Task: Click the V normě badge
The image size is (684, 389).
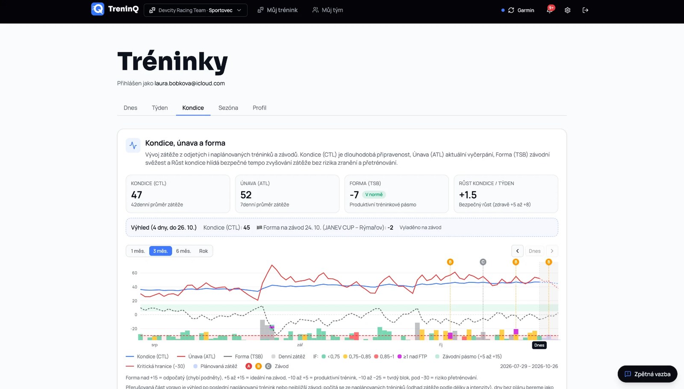Action: [374, 195]
